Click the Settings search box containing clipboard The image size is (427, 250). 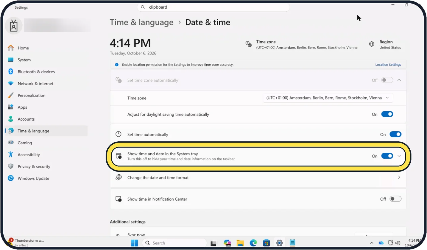point(214,7)
